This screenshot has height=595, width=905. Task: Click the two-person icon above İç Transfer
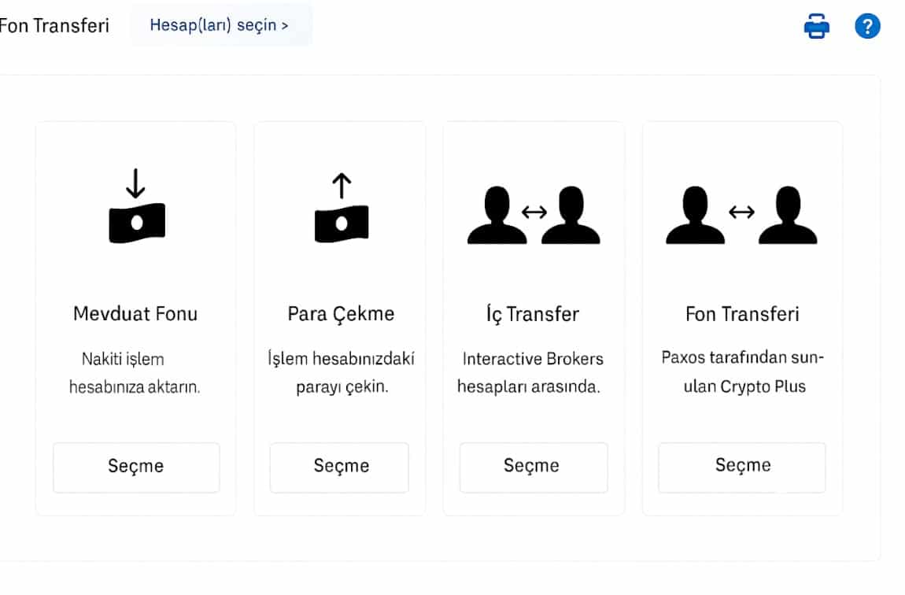(x=534, y=215)
